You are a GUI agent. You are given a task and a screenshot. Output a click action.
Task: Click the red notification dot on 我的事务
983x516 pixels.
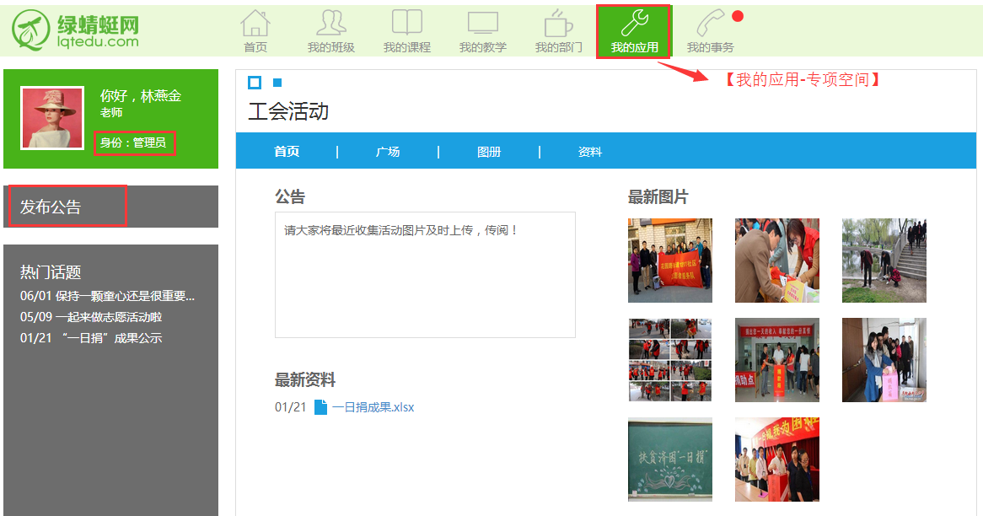pyautogui.click(x=737, y=16)
